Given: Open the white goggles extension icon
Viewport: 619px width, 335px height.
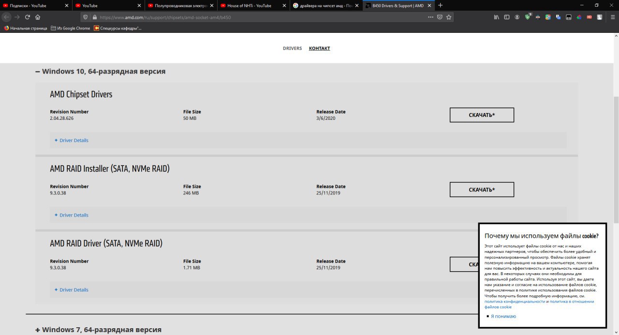Looking at the screenshot, I should pos(569,17).
